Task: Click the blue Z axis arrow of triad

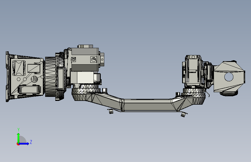Action: 24,144
